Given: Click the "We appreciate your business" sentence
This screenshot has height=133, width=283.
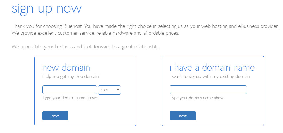Looking at the screenshot, I should click(85, 47).
